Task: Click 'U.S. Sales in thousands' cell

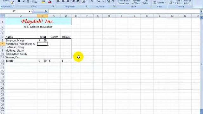Action: tap(38, 27)
